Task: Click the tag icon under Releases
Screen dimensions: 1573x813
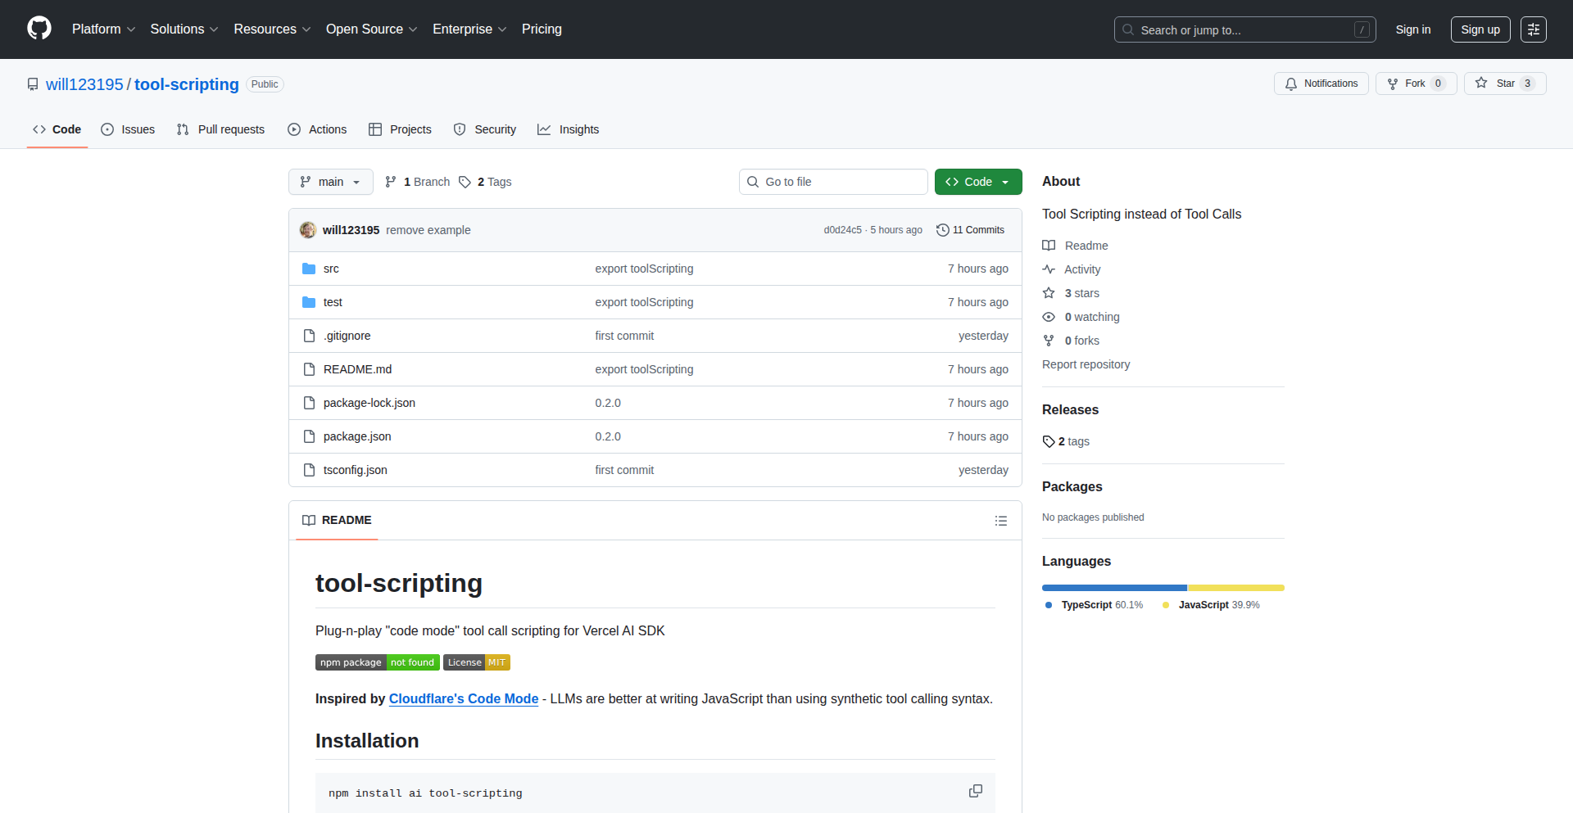Action: 1049,441
